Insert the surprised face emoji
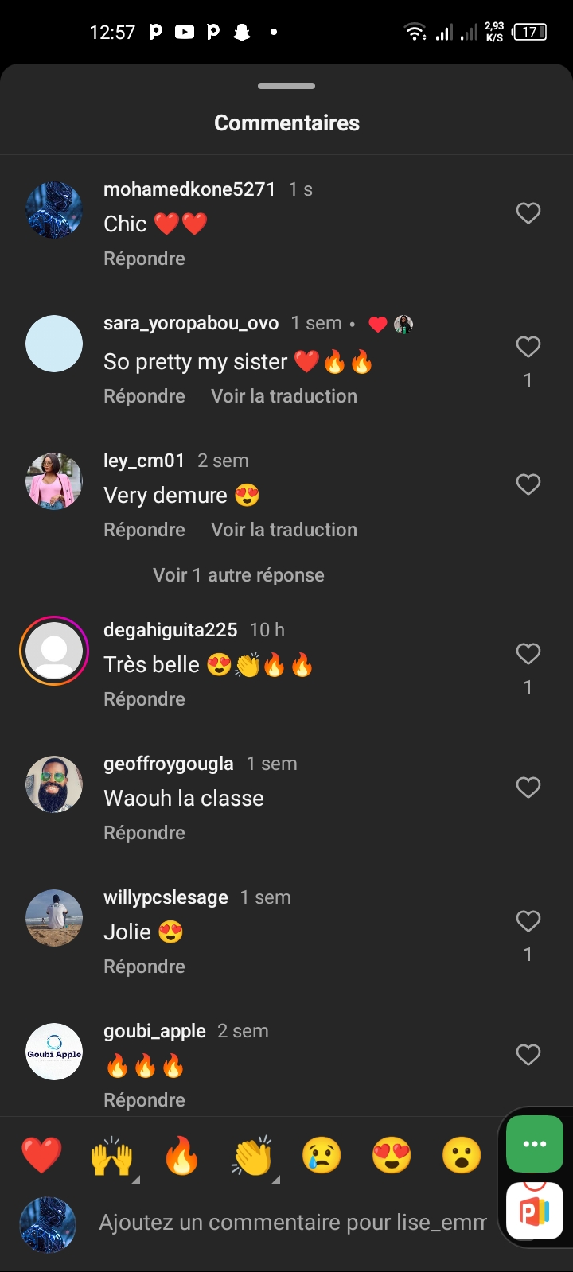The image size is (573, 1272). click(462, 1156)
